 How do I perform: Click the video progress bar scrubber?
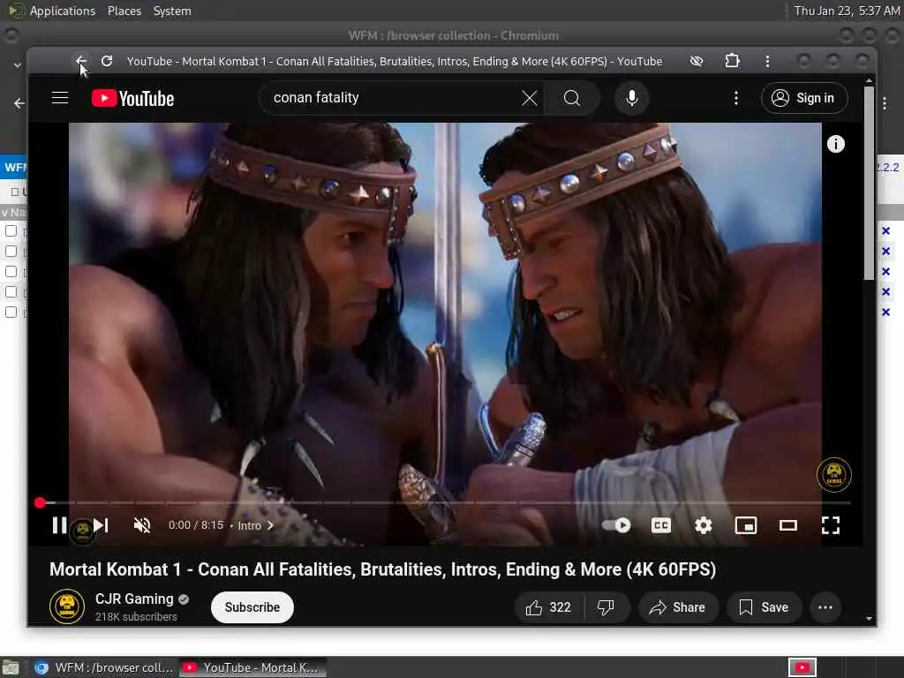(x=40, y=502)
